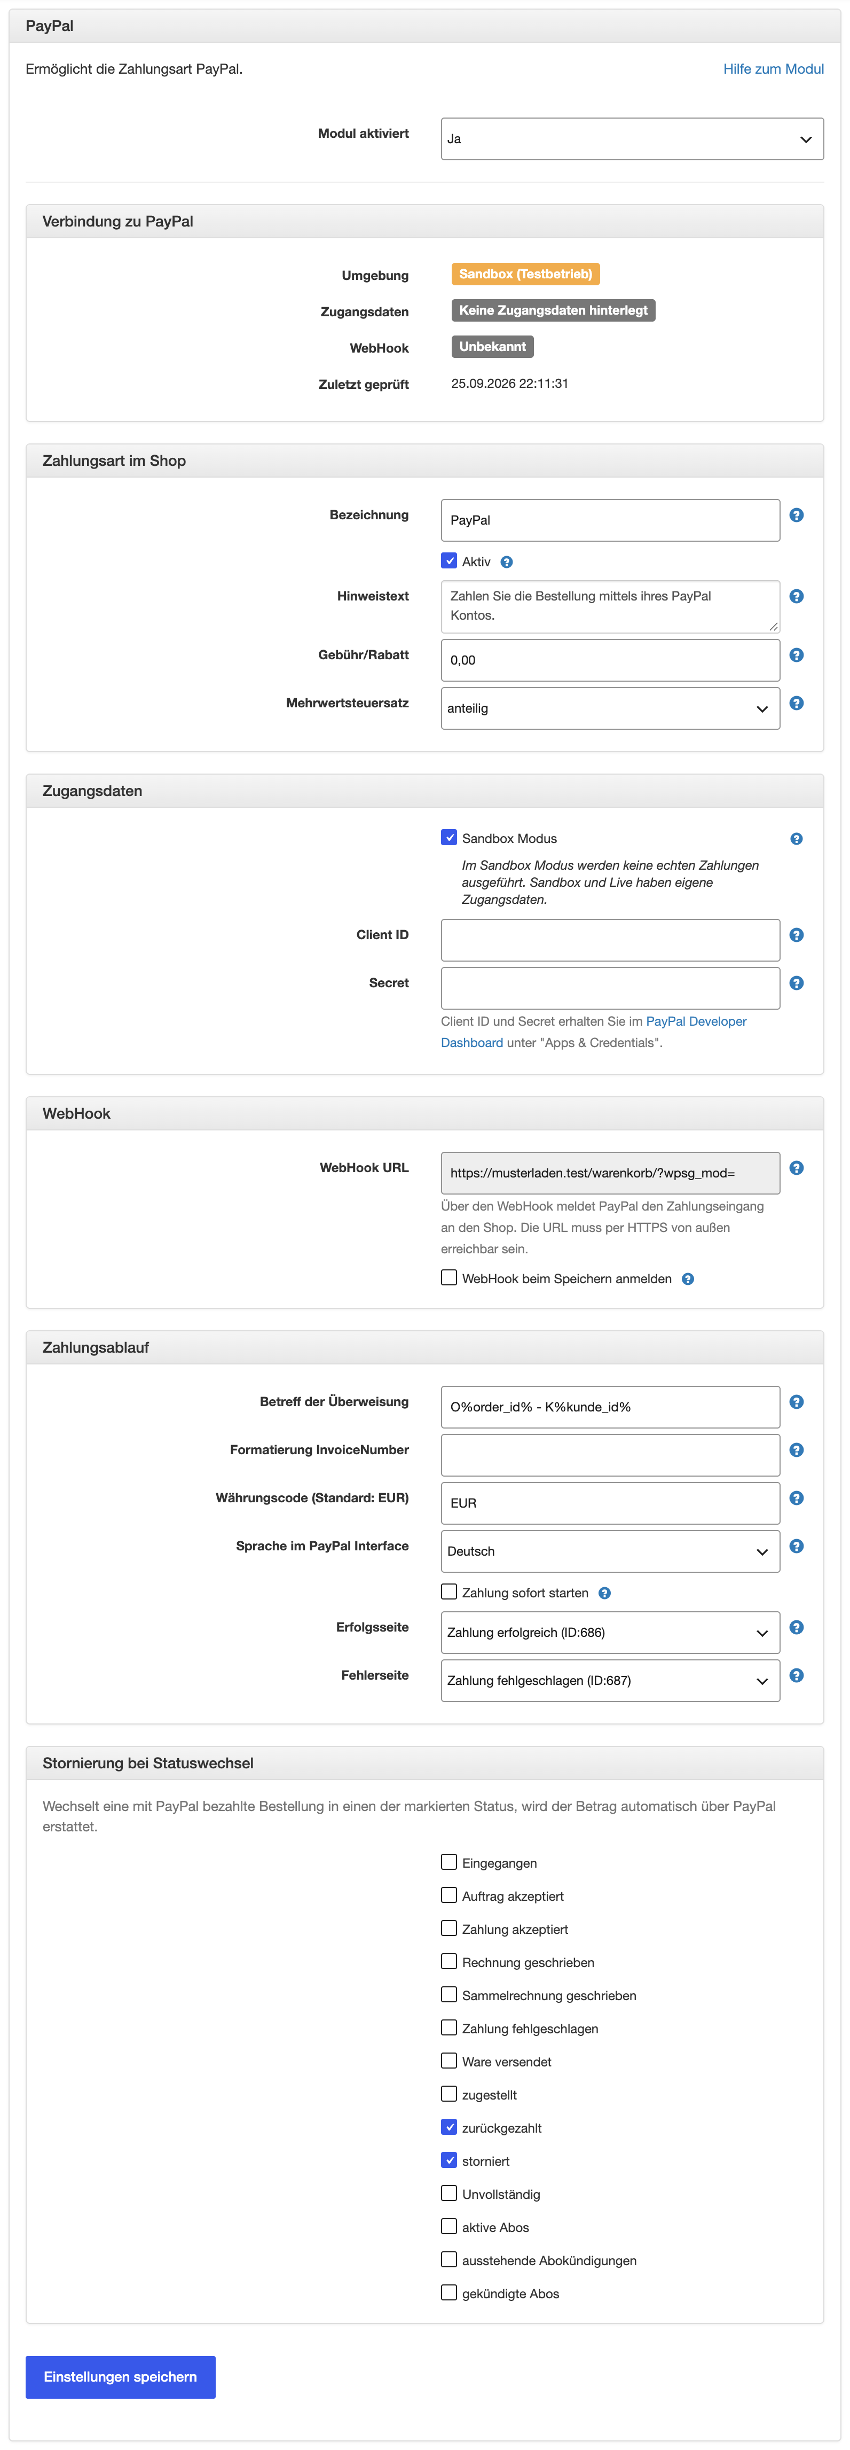Click the Hilfe zum Modul link

[x=773, y=68]
